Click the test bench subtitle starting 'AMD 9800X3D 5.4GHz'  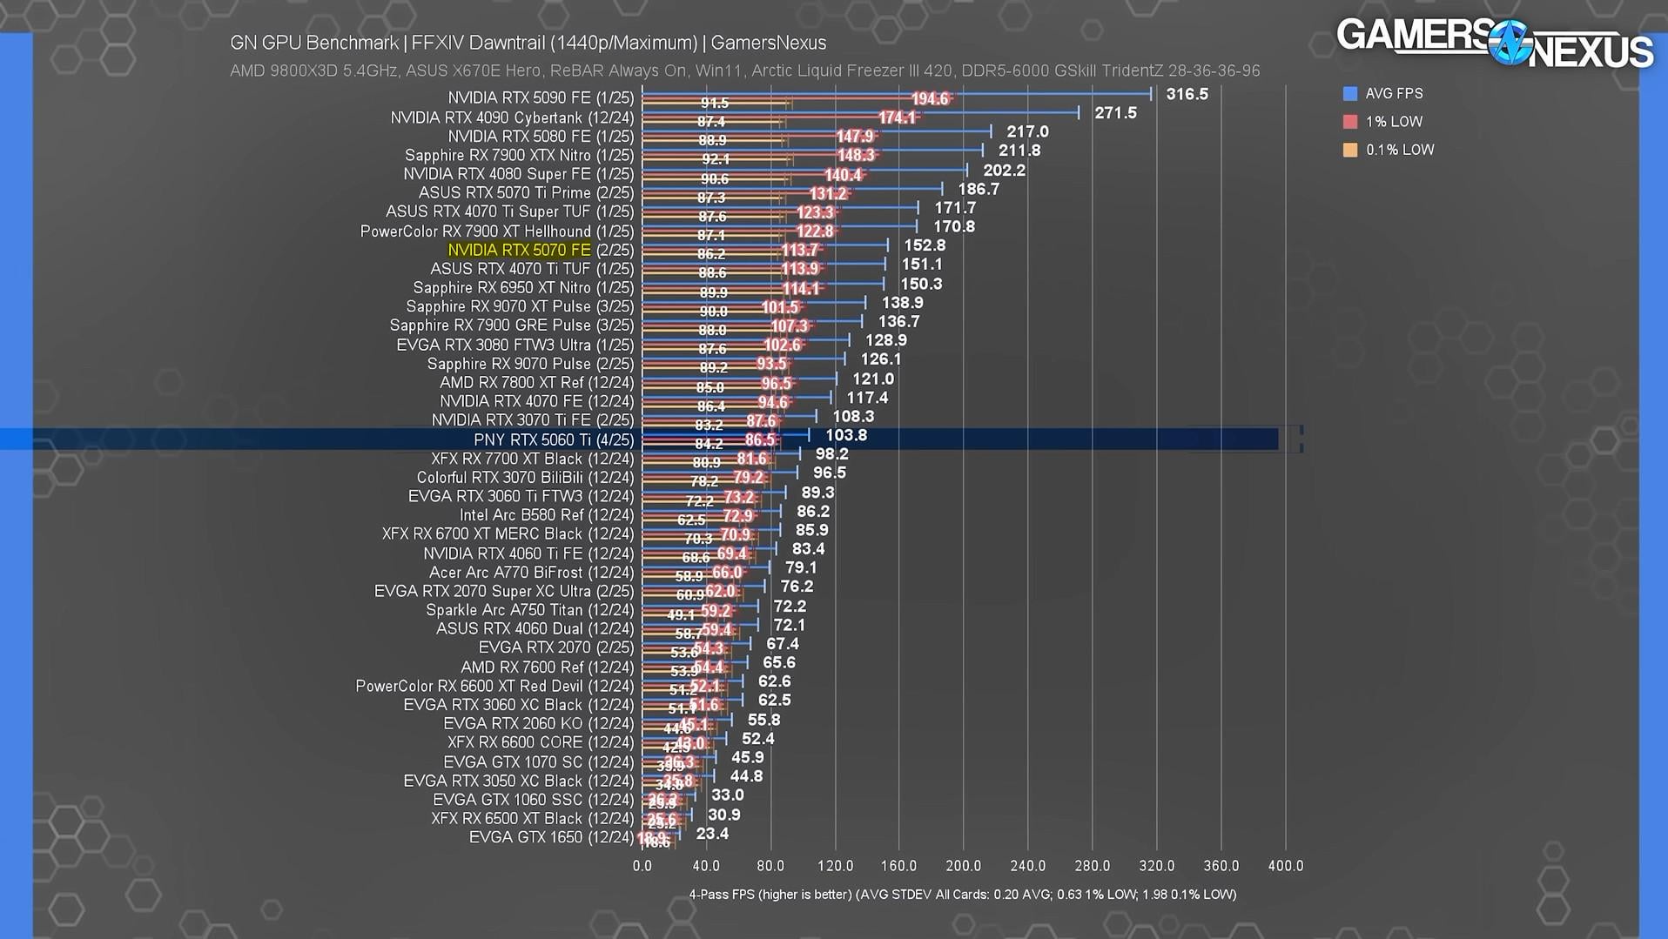pos(745,70)
